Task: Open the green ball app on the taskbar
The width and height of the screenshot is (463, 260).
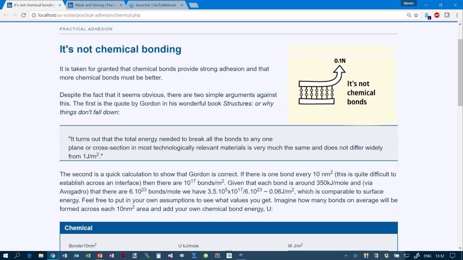Action: pos(205,256)
